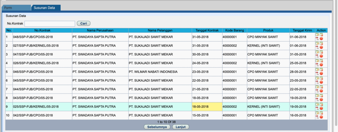Viewport: 338px width, 132px height.
Task: Edit contract 027/SSP-PJB/KERNEL/05-2018 via pencil icon
Action: 317,43
